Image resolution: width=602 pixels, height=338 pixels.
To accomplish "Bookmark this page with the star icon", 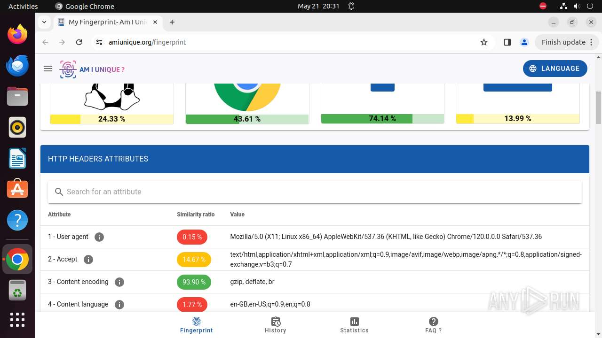I will (x=484, y=42).
